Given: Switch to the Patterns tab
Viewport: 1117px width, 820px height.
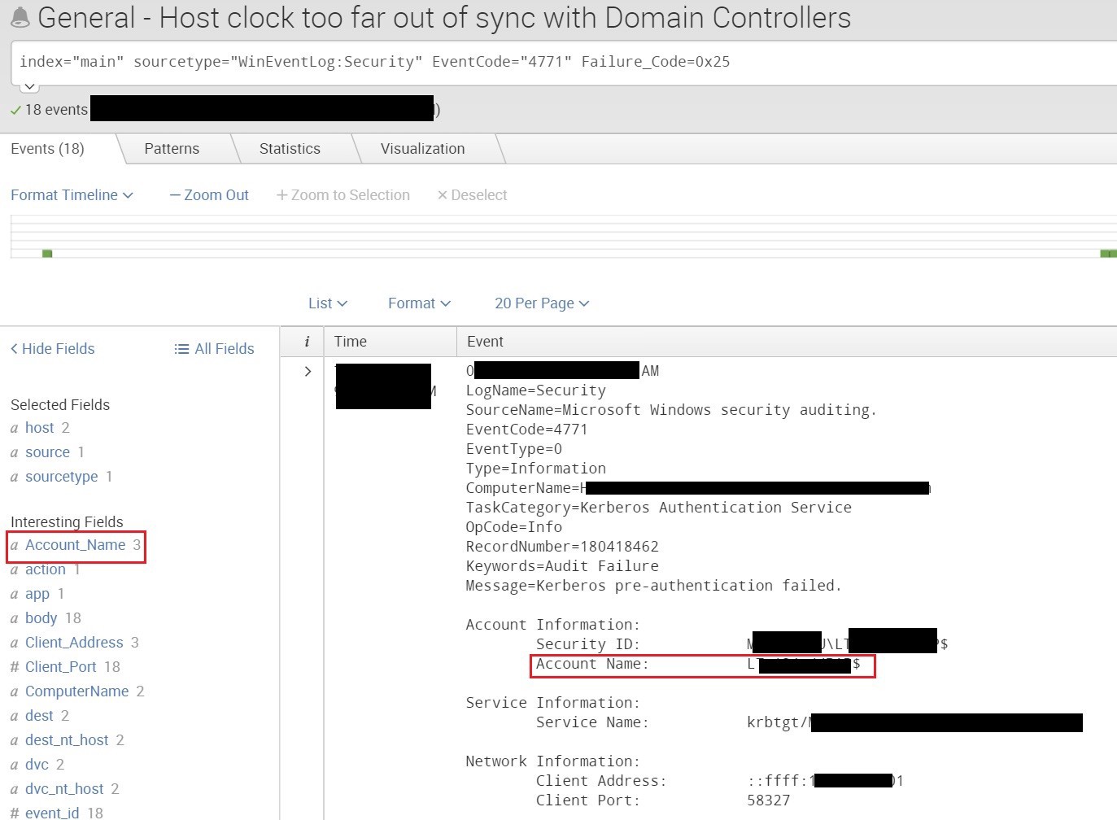Looking at the screenshot, I should click(172, 149).
